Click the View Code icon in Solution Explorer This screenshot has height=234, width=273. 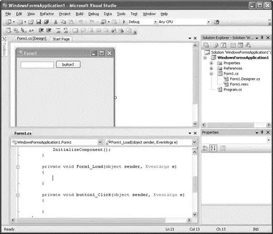coord(233,45)
